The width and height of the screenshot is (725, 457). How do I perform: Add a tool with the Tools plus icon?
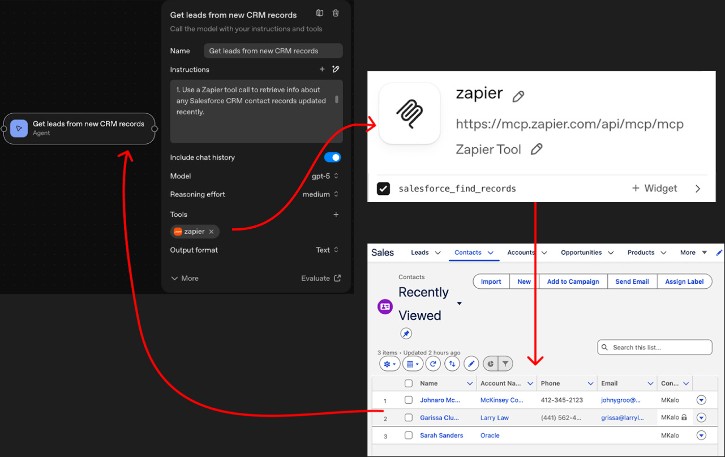point(336,215)
